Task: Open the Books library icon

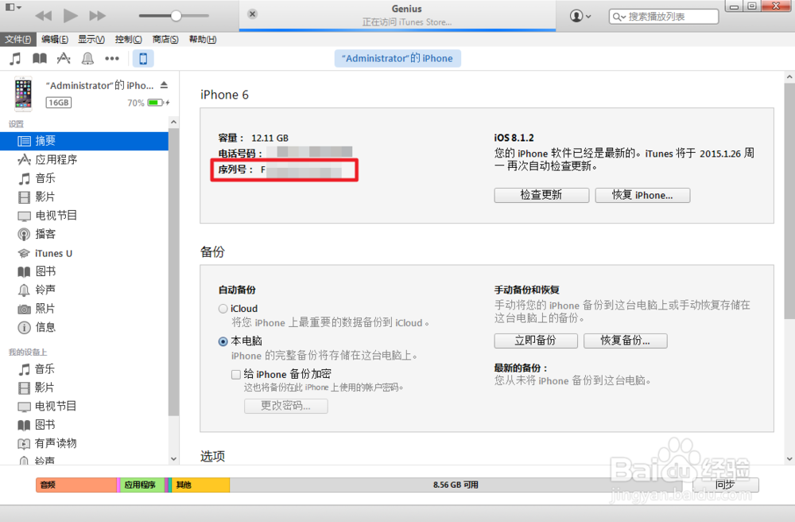Action: tap(39, 58)
